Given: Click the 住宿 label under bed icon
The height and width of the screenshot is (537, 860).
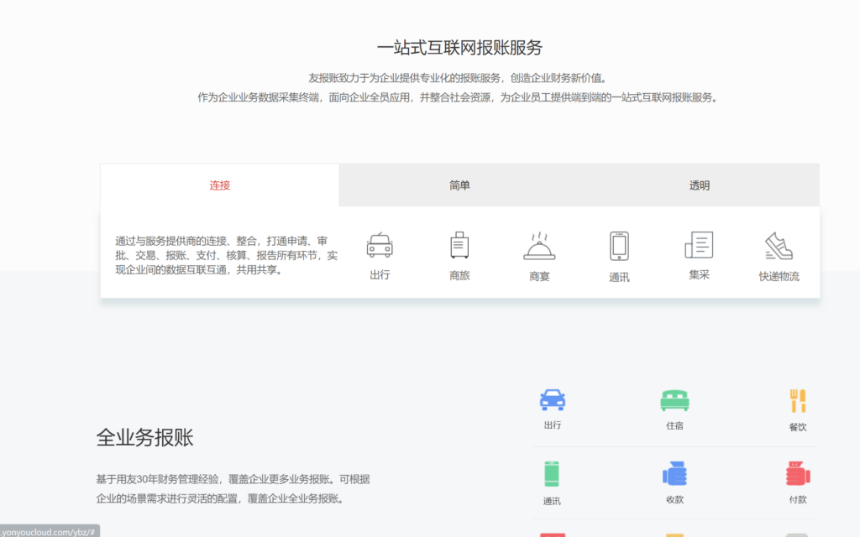Looking at the screenshot, I should pos(674,425).
